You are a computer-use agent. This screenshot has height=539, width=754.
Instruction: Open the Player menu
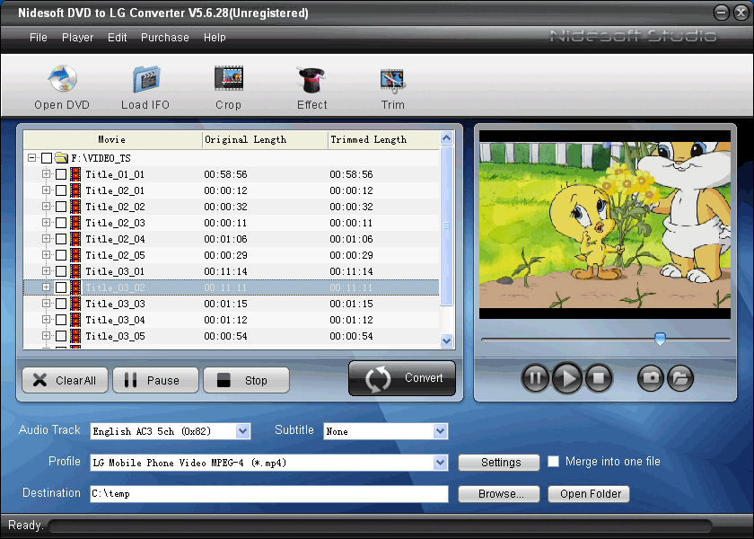(x=77, y=38)
